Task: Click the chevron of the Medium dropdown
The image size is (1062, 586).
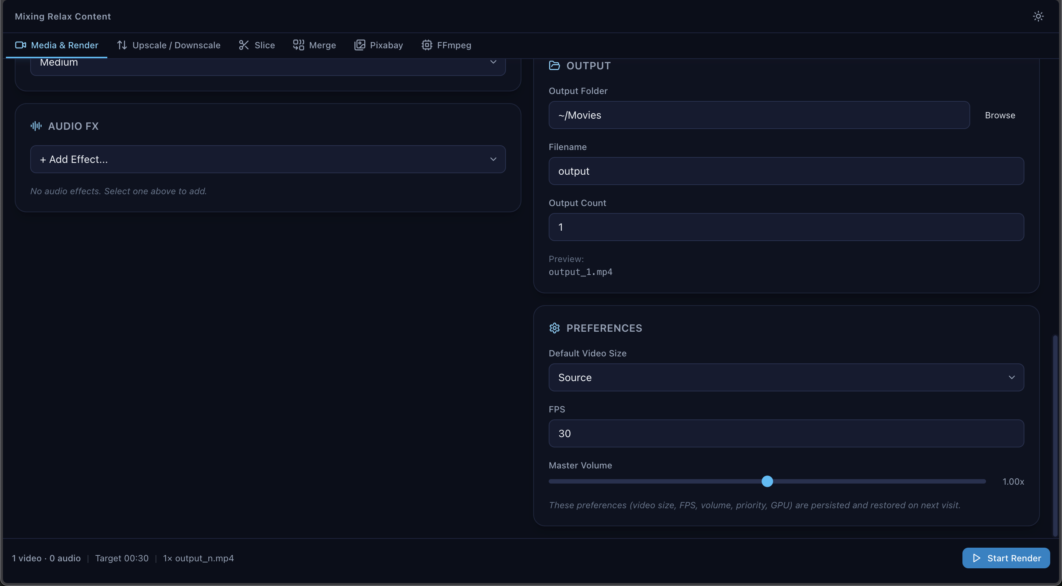Action: (493, 62)
